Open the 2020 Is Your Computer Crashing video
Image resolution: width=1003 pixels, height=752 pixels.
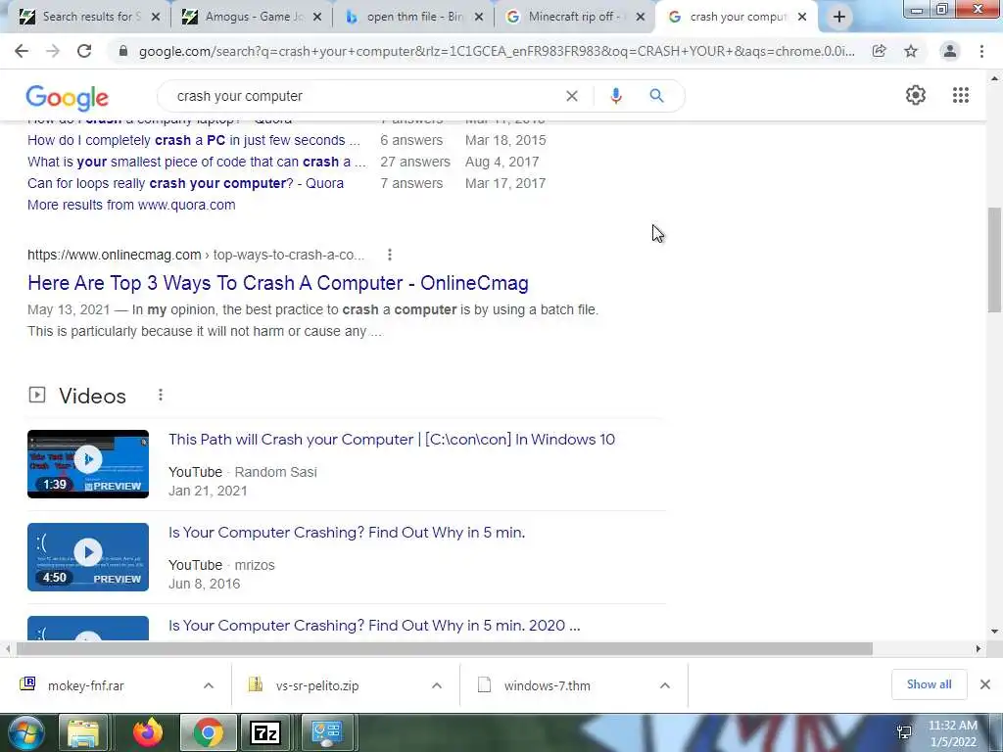(374, 625)
